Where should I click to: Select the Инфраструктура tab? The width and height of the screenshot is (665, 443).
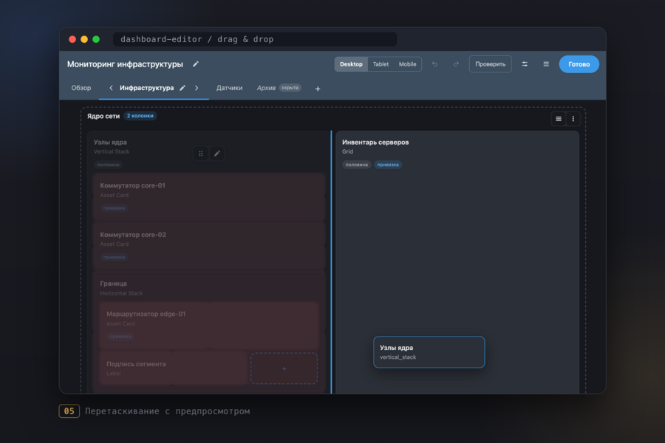click(147, 88)
